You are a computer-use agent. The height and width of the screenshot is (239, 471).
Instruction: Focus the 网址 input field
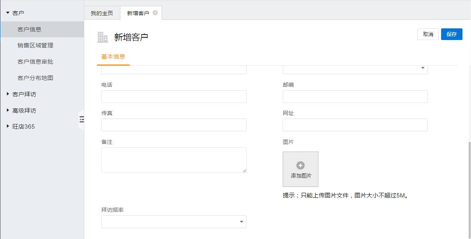coord(355,125)
